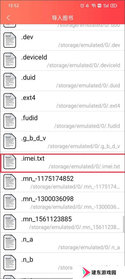The height and width of the screenshot is (279, 125).
Task: Click the document icon beside .duid
Action: [10, 81]
